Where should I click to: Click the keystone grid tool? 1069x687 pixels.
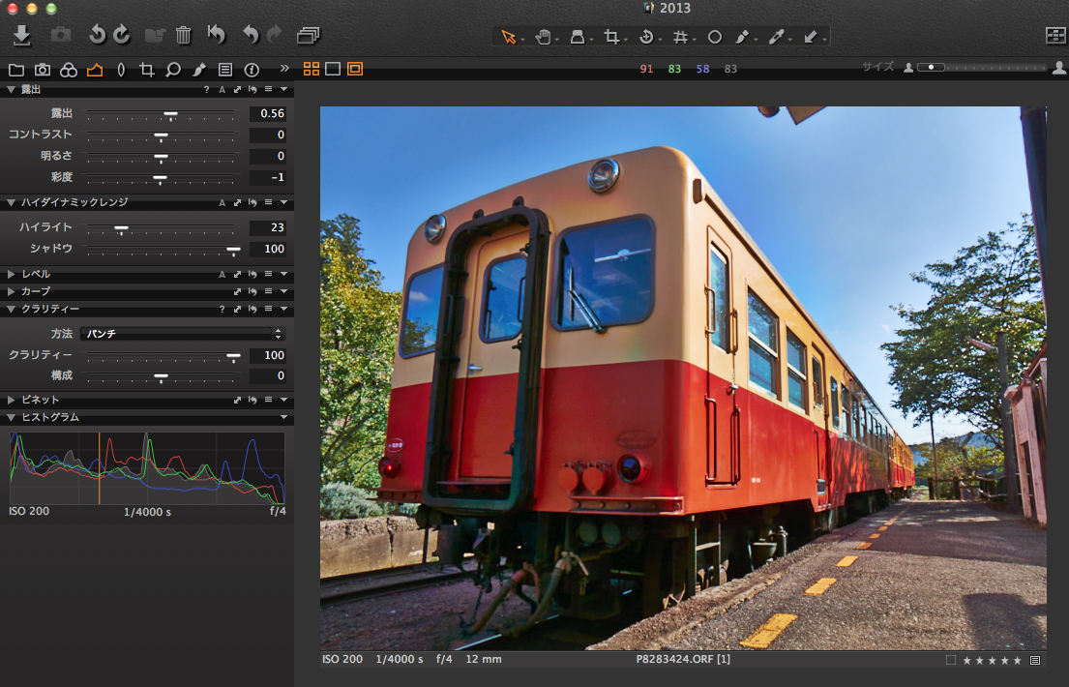[x=680, y=37]
